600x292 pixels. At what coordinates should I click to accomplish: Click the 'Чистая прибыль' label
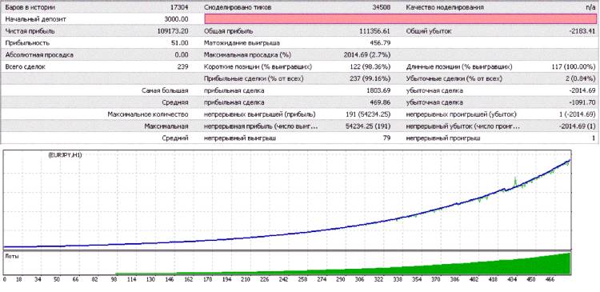click(x=30, y=31)
